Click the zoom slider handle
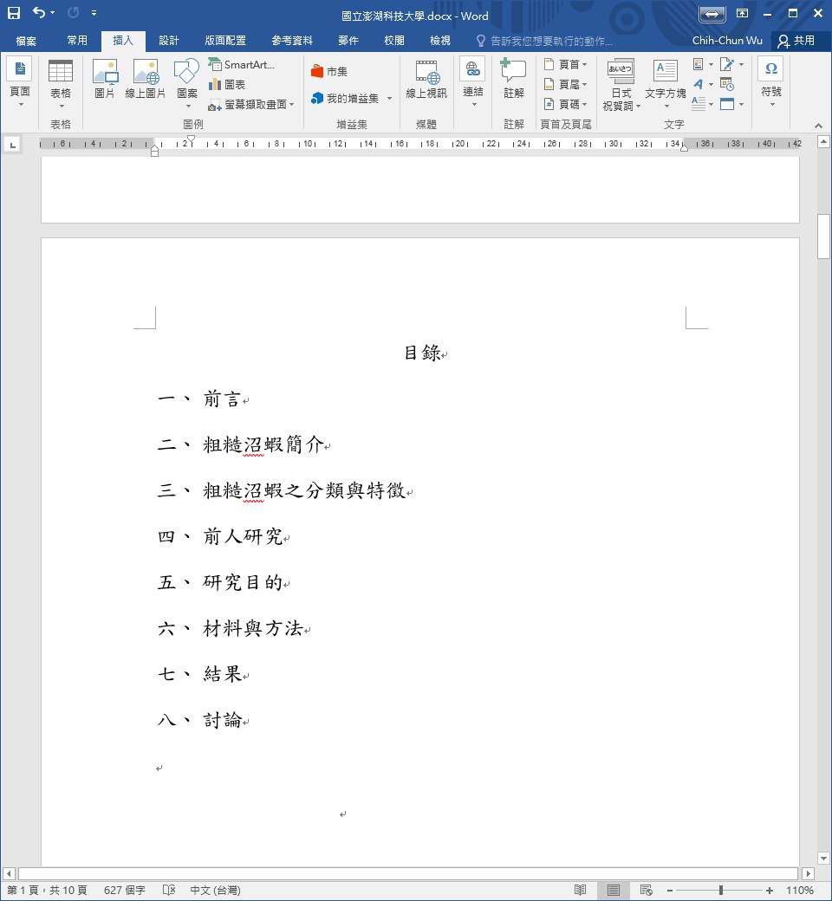 [x=720, y=890]
